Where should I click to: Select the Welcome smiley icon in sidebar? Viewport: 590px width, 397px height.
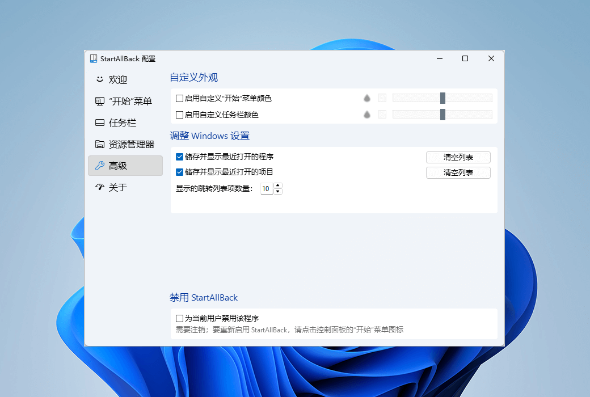[100, 79]
